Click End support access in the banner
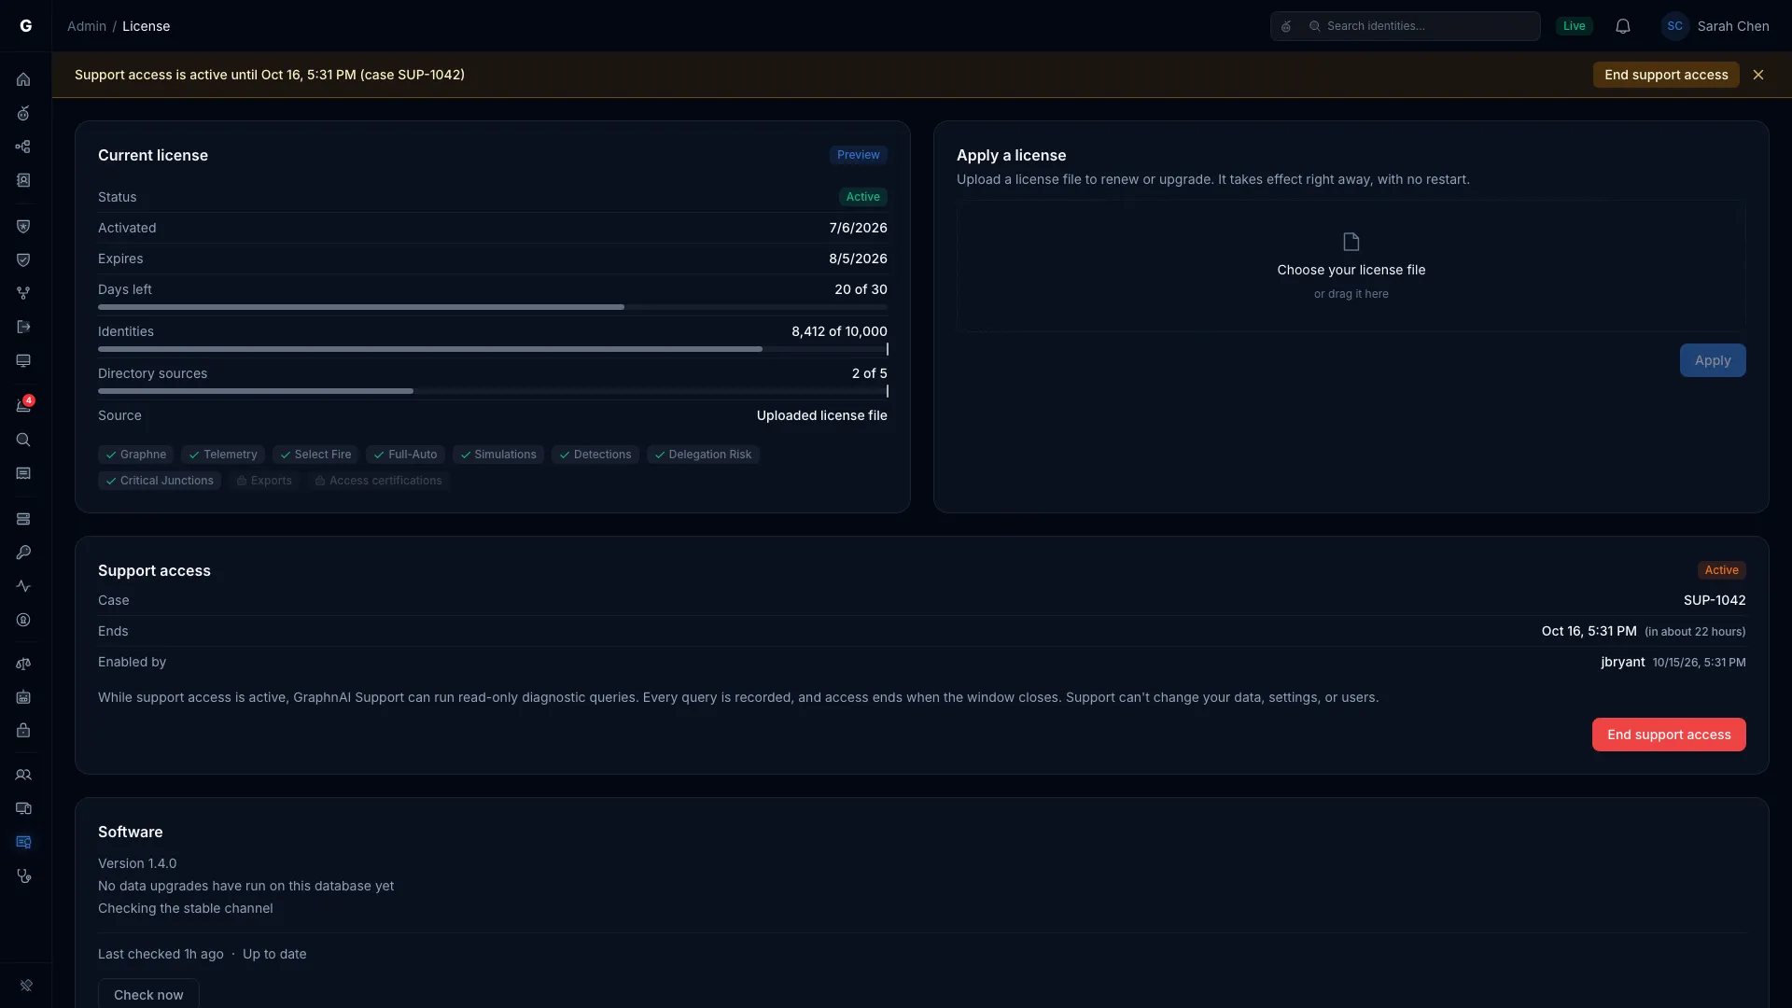 click(x=1666, y=75)
